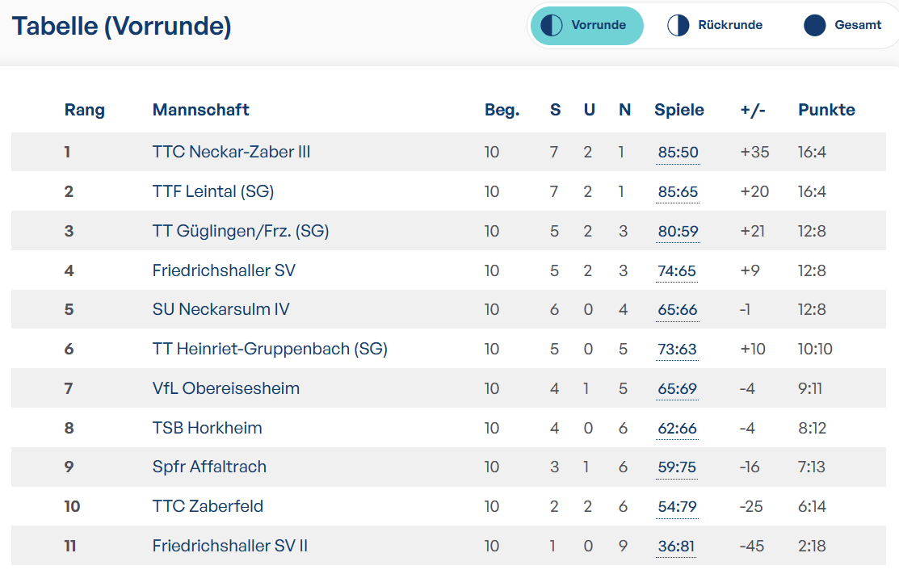Click the 65:66 Spiele score
This screenshot has height=574, width=899.
(677, 310)
